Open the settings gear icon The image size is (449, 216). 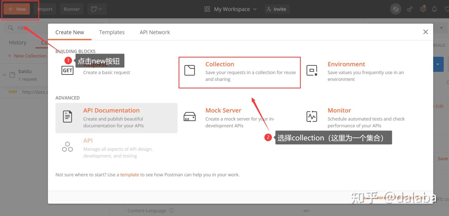[423, 9]
